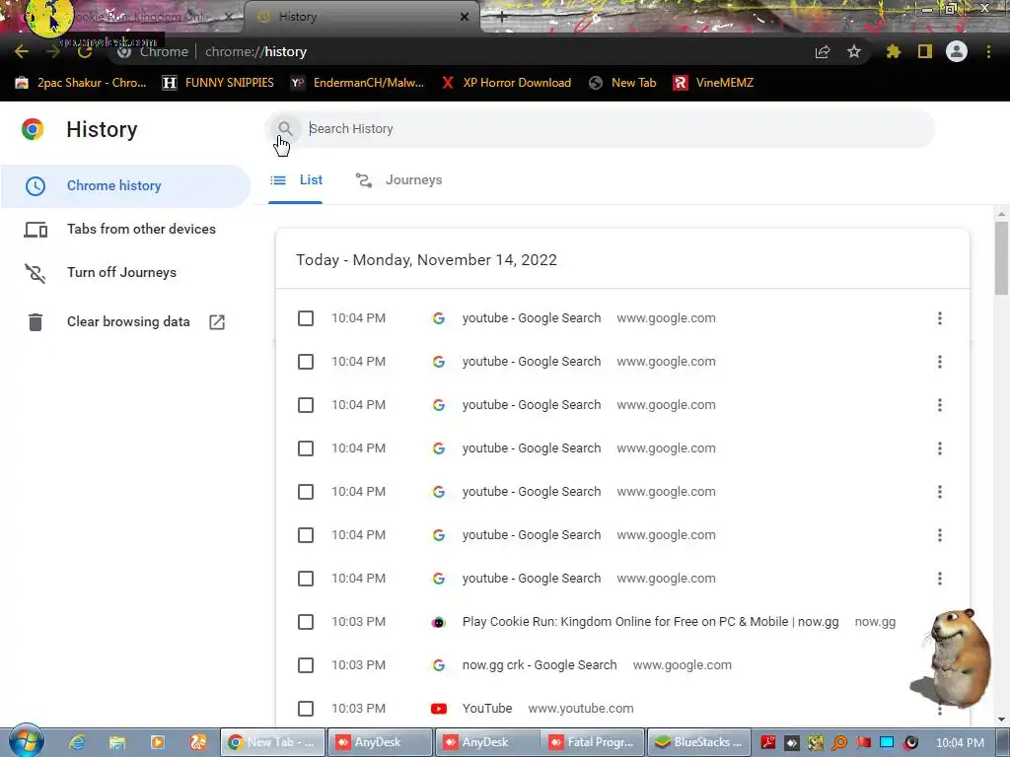This screenshot has height=757, width=1010.
Task: Click the YouTube favicon in the history list
Action: pos(439,709)
